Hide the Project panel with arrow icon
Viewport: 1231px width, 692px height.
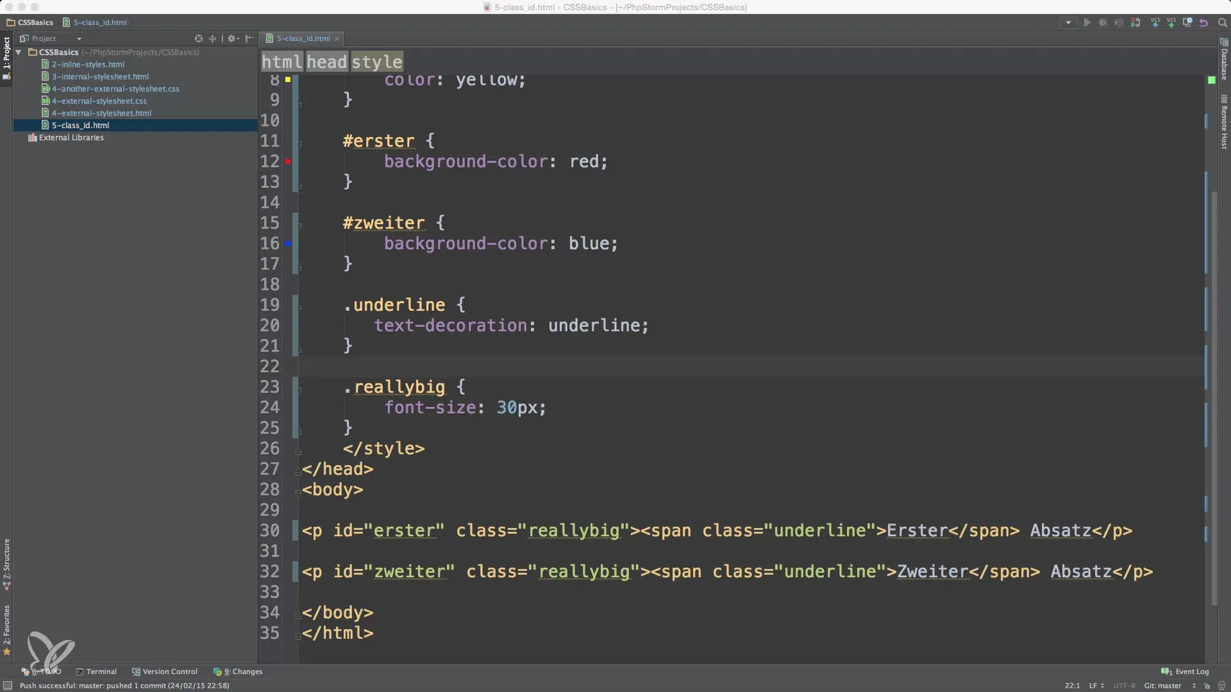pos(249,38)
